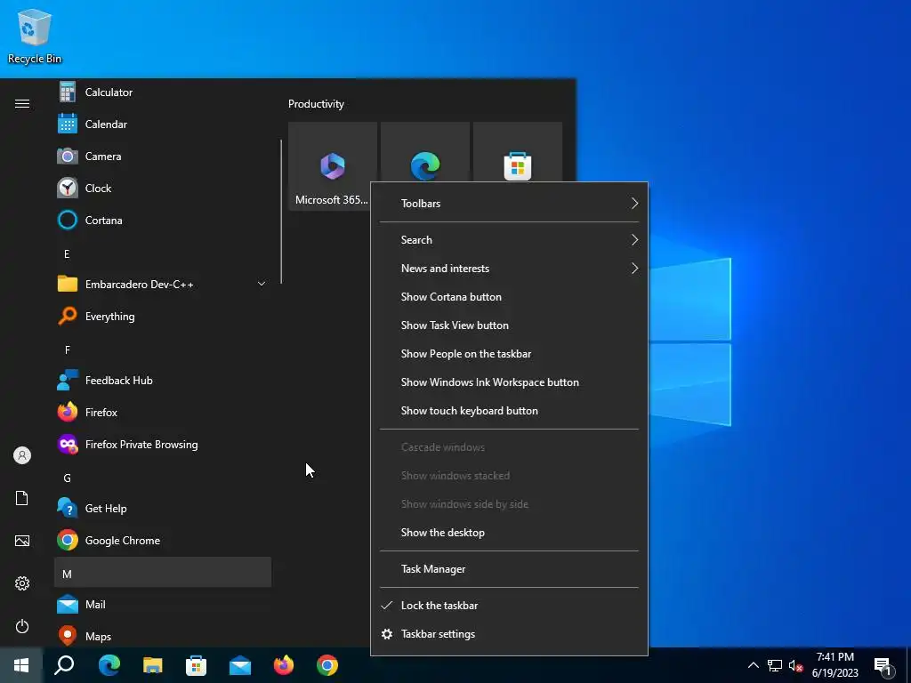The image size is (911, 683).
Task: Open the Camera app
Action: pos(163,157)
